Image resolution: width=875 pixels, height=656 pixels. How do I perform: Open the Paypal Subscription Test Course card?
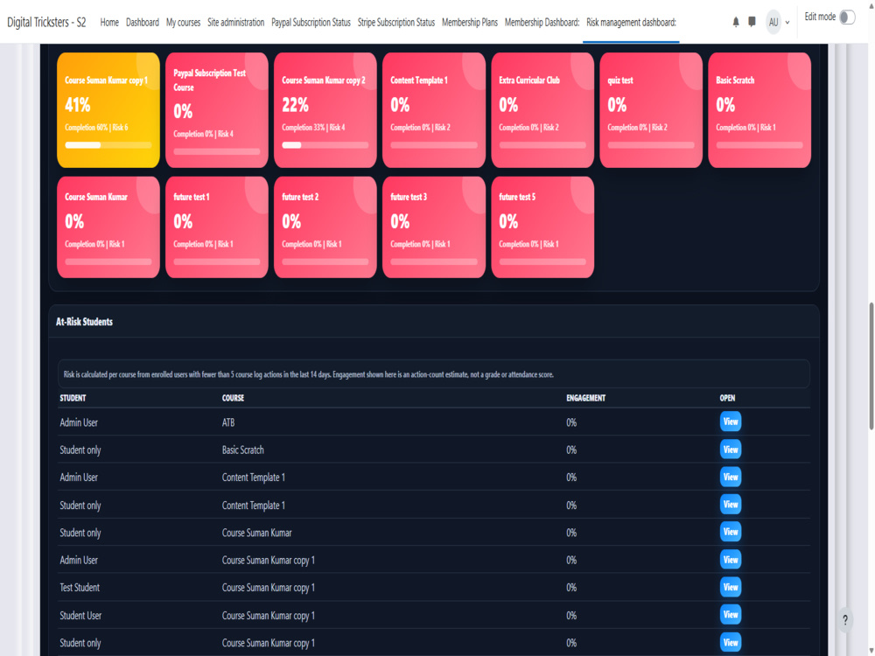[x=216, y=110]
